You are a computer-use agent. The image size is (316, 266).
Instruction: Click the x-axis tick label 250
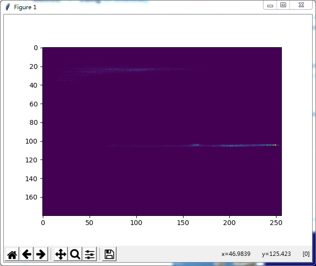[x=276, y=223]
